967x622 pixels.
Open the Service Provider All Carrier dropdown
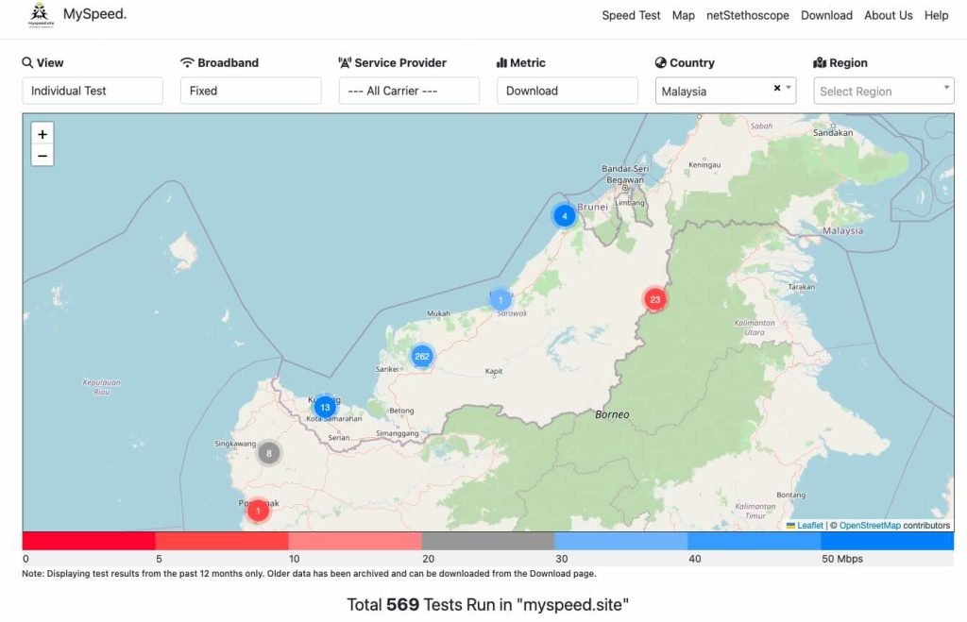tap(409, 91)
